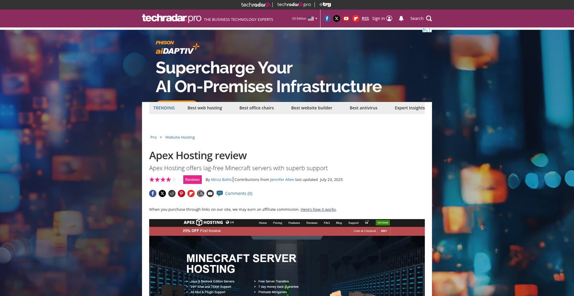Open notifications bell in header
The image size is (574, 296).
point(401,19)
